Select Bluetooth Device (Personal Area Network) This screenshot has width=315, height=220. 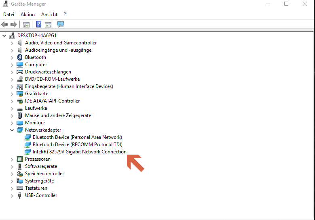(77, 137)
